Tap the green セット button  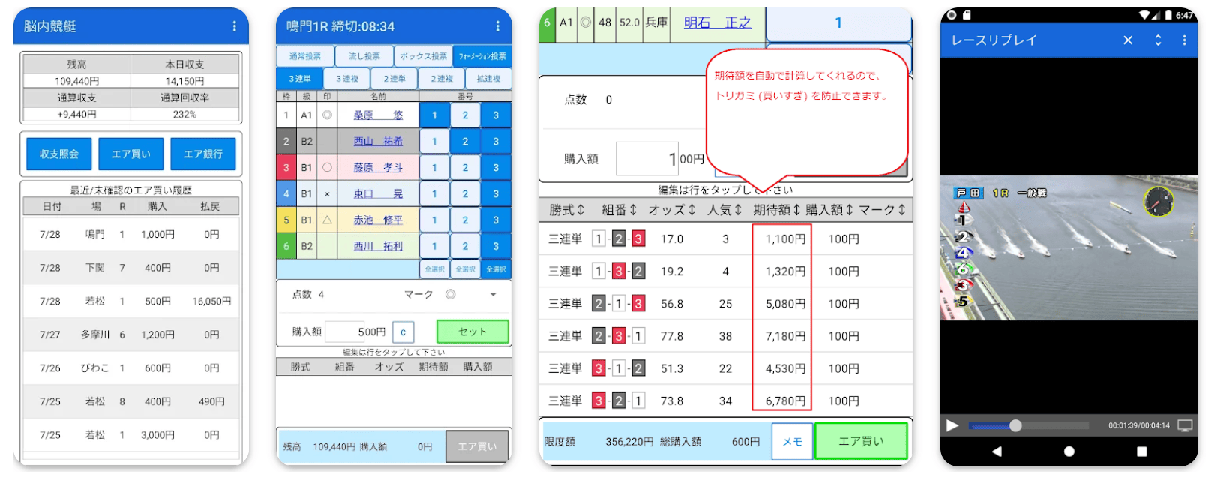tap(472, 331)
